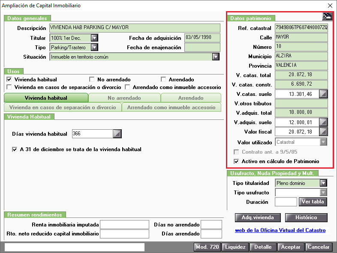The image size is (337, 253).
Task: Click the V.adquis. suelo value 12.000,01
Action: (297, 122)
